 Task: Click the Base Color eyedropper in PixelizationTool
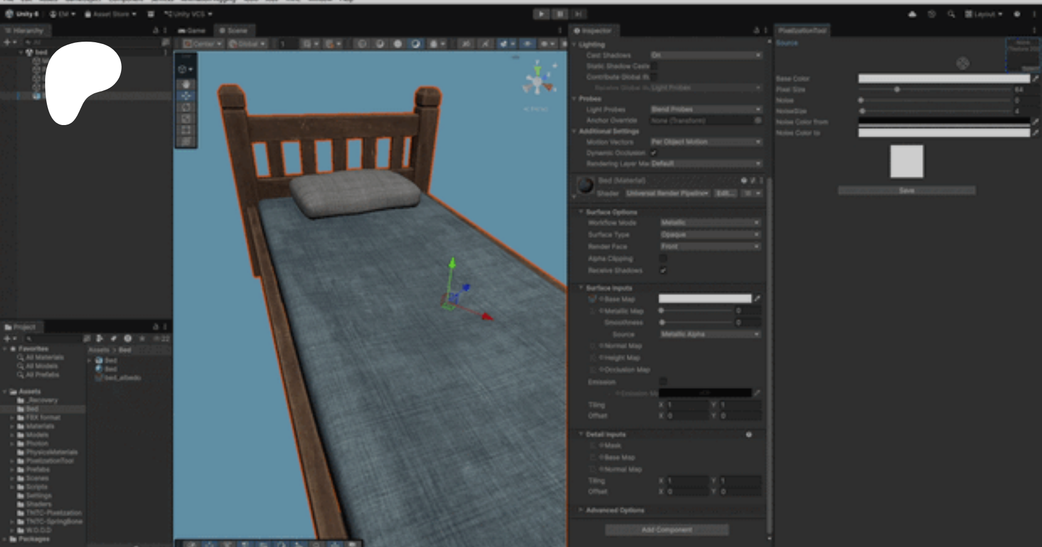(1036, 79)
